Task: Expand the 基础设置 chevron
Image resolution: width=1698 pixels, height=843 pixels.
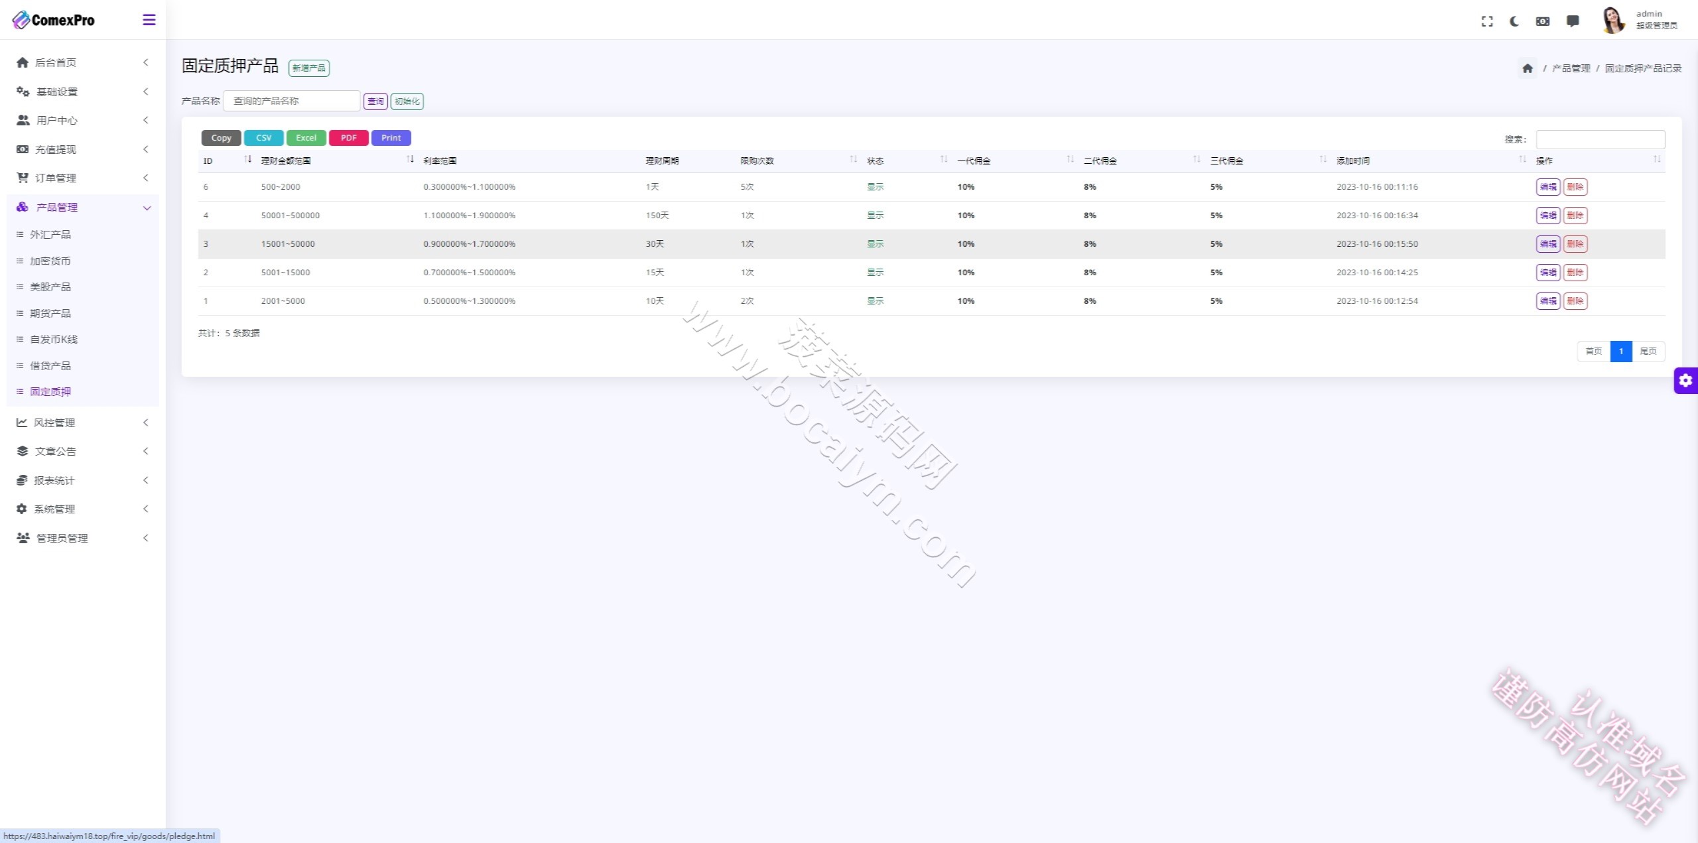Action: click(146, 92)
